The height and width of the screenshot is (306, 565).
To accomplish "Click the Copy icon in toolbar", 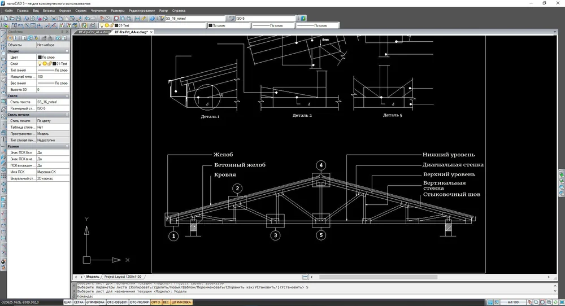I will (60, 18).
